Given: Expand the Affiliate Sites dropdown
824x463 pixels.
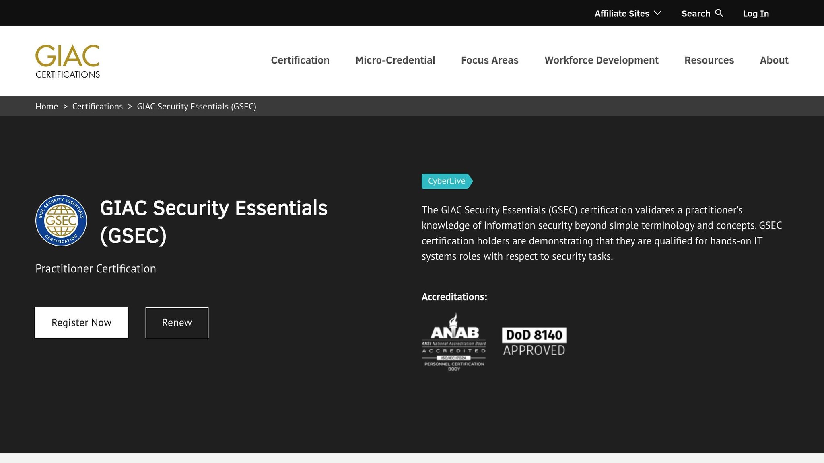Looking at the screenshot, I should click(622, 13).
